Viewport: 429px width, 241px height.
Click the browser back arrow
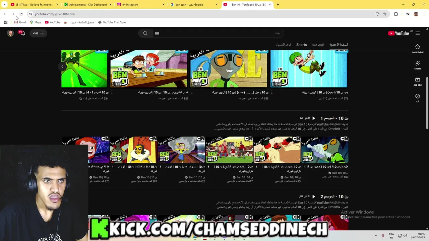[5, 14]
